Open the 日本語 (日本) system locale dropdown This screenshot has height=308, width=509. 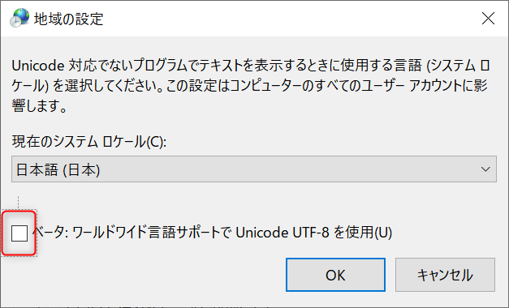[254, 169]
